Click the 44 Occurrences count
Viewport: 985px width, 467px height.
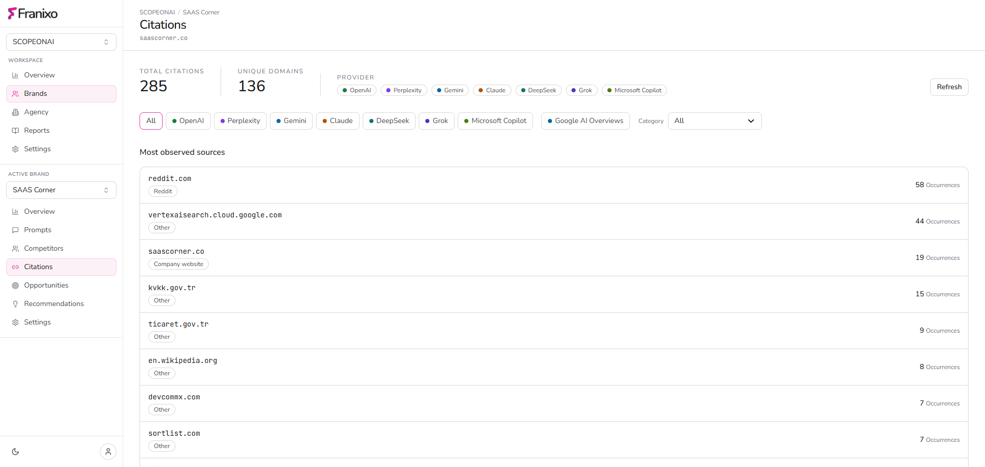pyautogui.click(x=937, y=221)
